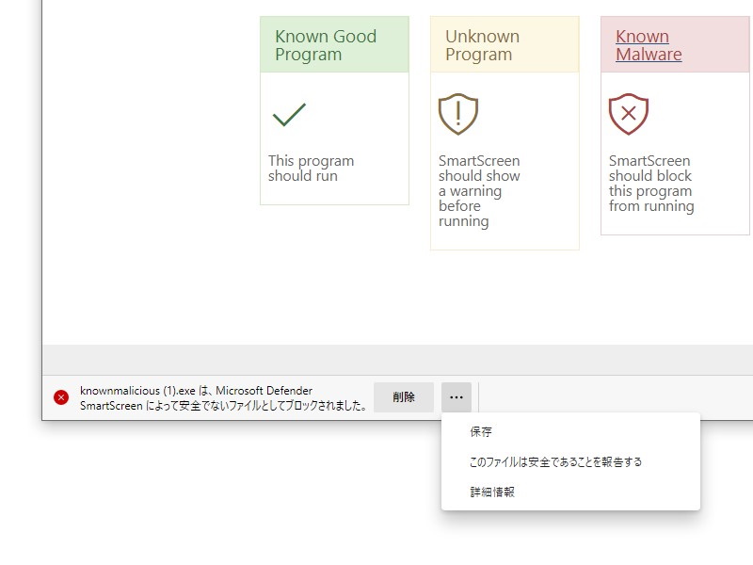Click the Known Good Program heading
The width and height of the screenshot is (753, 565).
(326, 45)
